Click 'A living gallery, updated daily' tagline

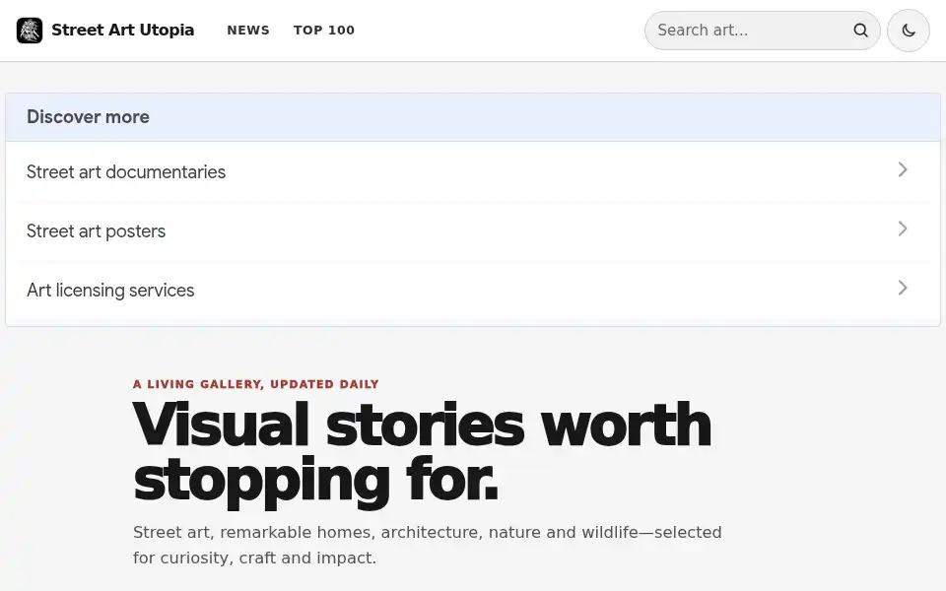pos(256,384)
